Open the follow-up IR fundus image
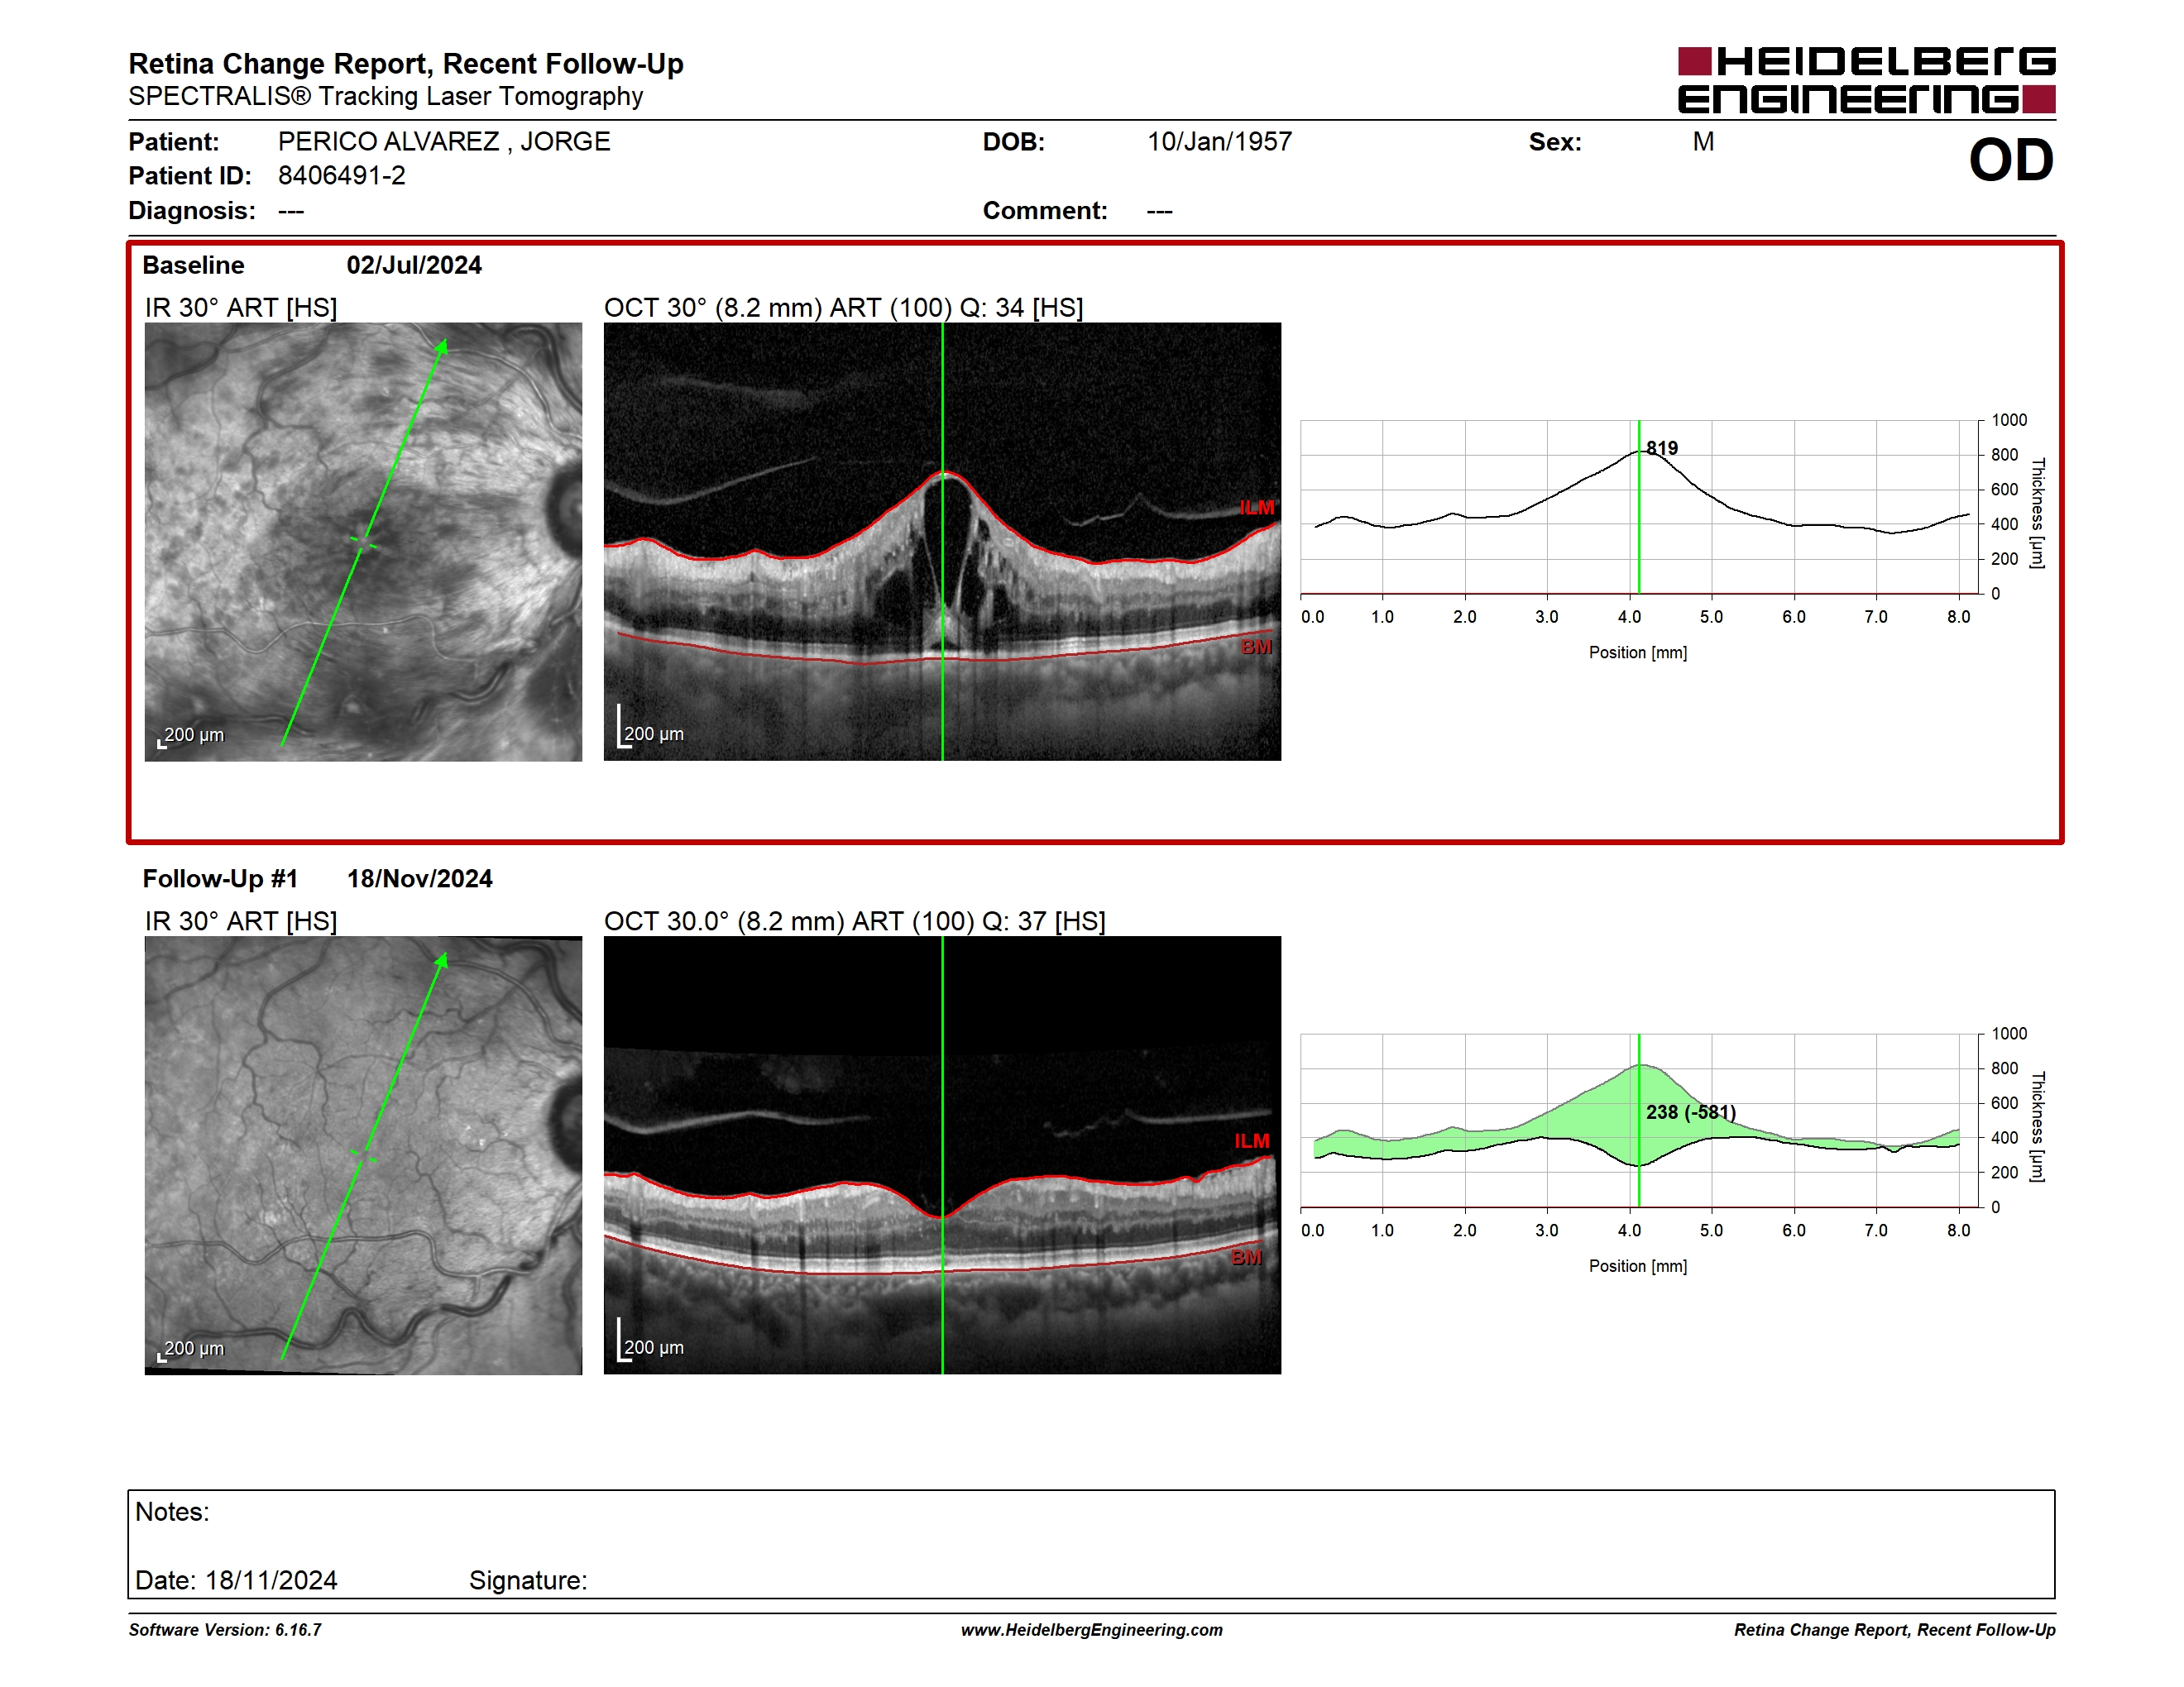2184x1687 pixels. 363,1155
